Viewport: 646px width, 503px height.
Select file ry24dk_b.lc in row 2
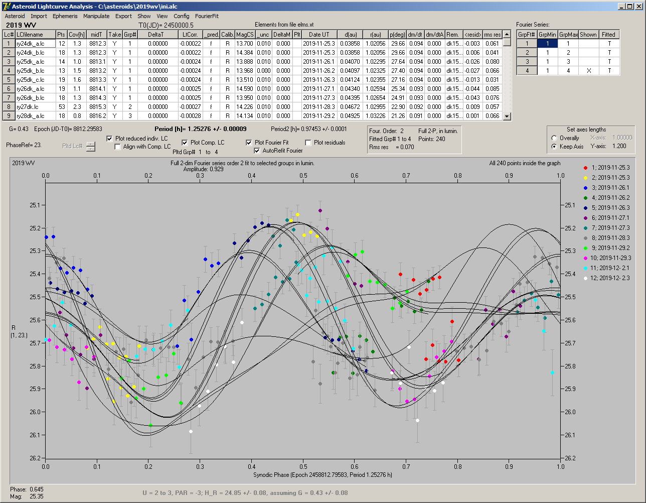pos(35,53)
